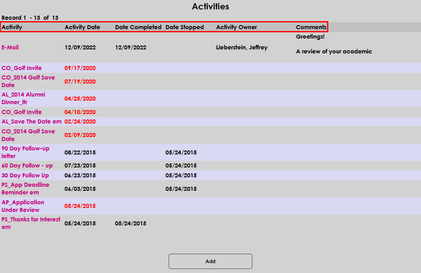Open the CO_2014 Golf Save Date from 02/09/2020
Image resolution: width=421 pixels, height=273 pixels.
coord(28,135)
